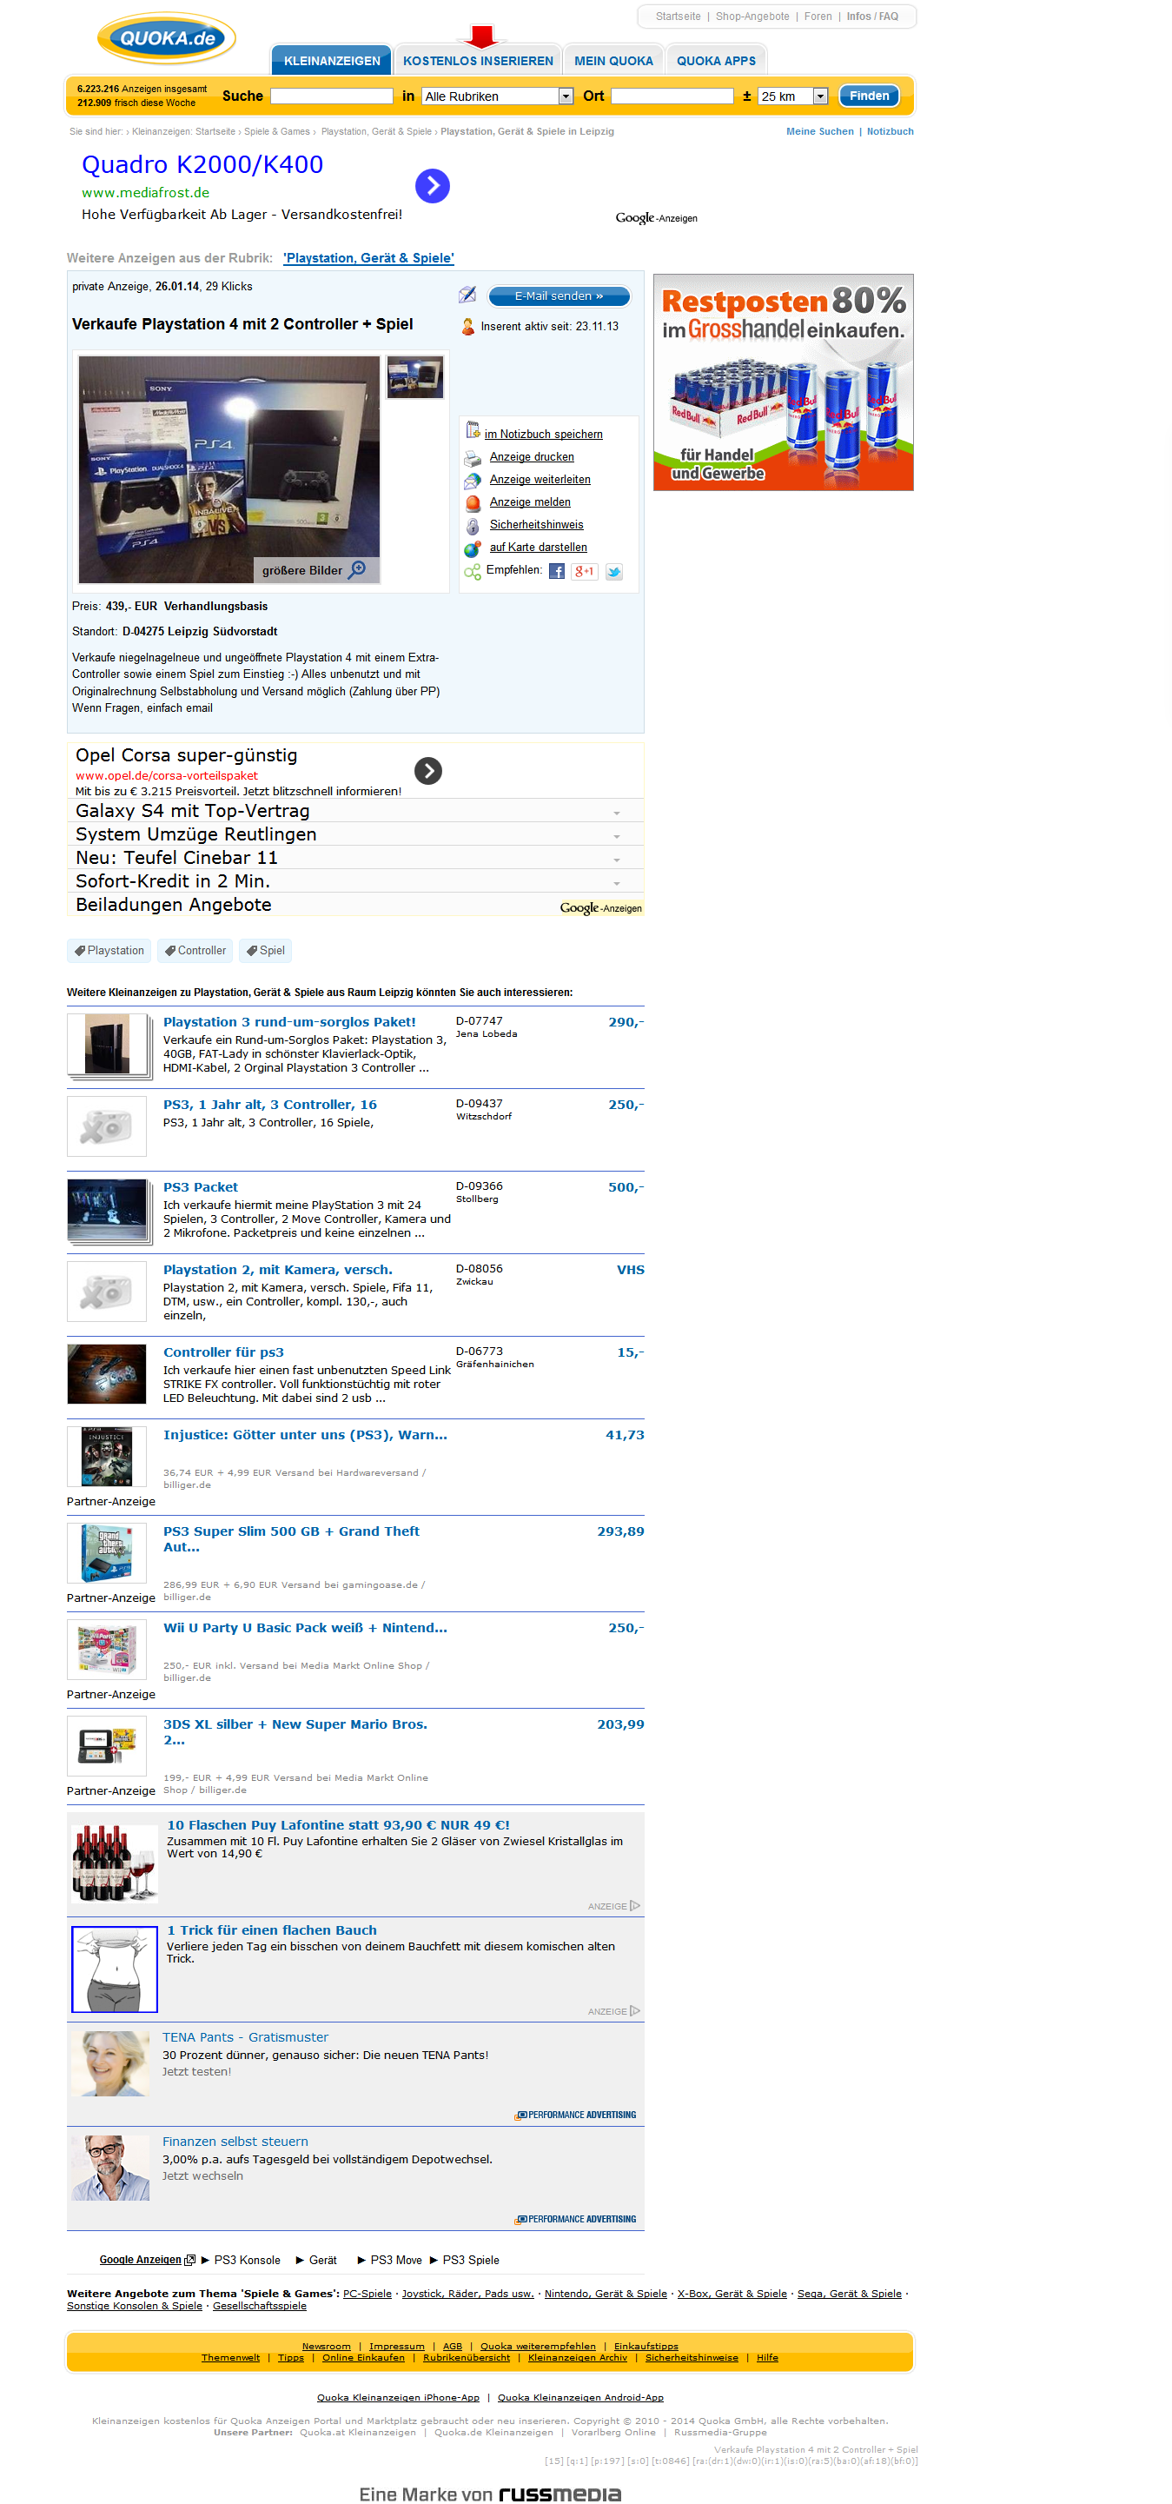The width and height of the screenshot is (1172, 2504).
Task: Click the padlock icon for Sicherheitshinweis
Action: click(x=473, y=526)
